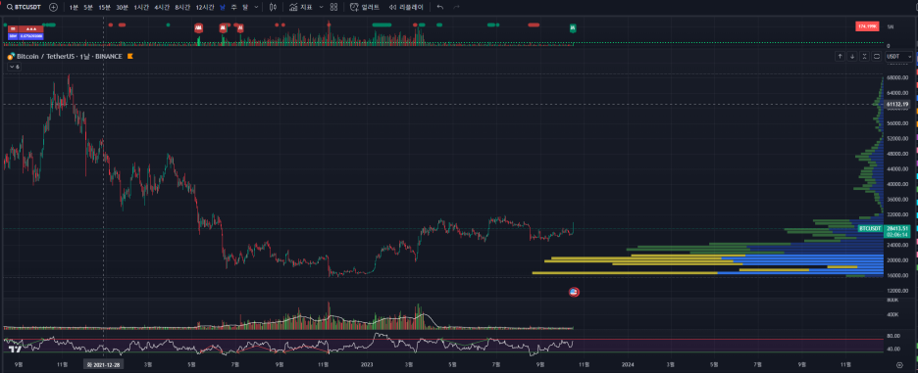Image resolution: width=918 pixels, height=373 pixels.
Task: Click the 80.00 RSI scale label
Action: tap(893, 336)
